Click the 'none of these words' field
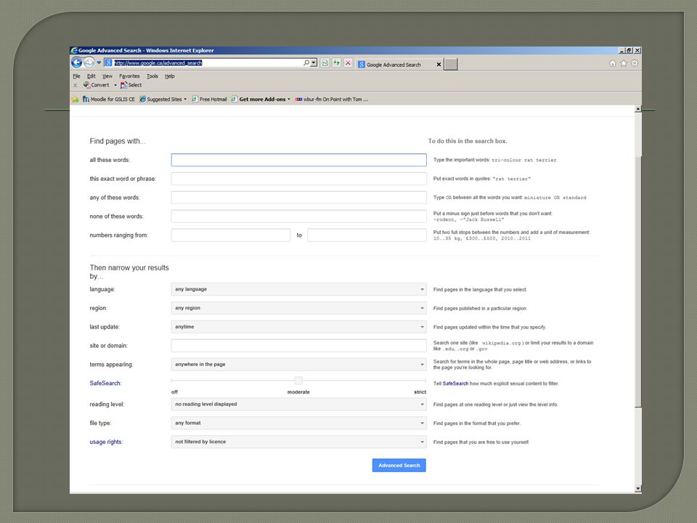697x523 pixels. click(x=298, y=216)
